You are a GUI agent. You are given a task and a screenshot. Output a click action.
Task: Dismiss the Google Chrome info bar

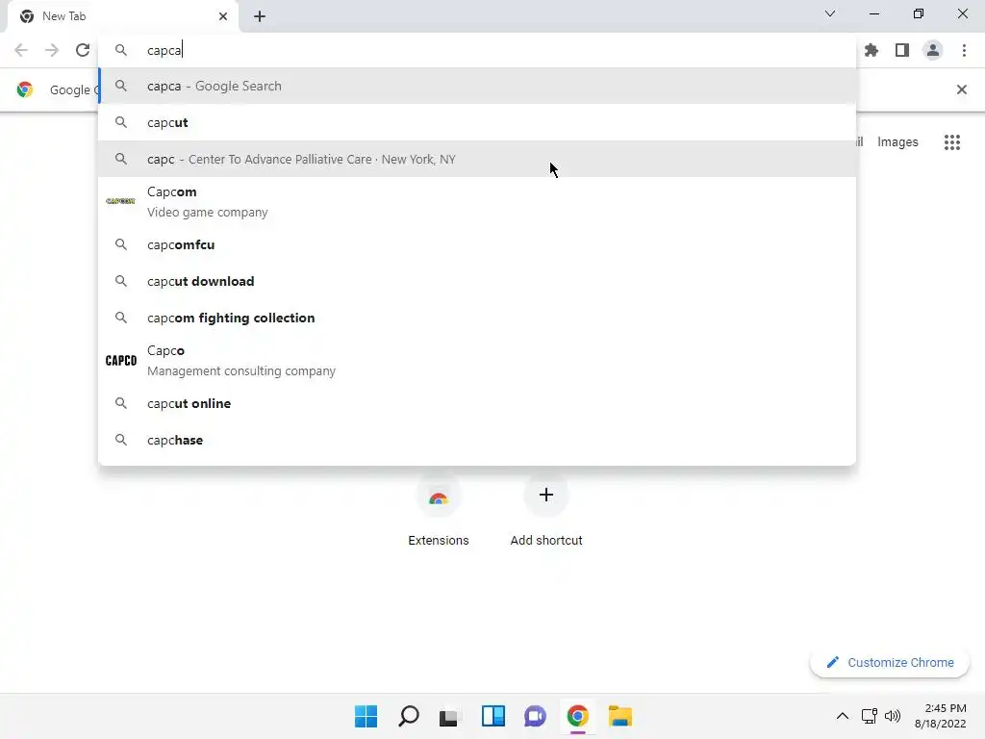(x=962, y=89)
